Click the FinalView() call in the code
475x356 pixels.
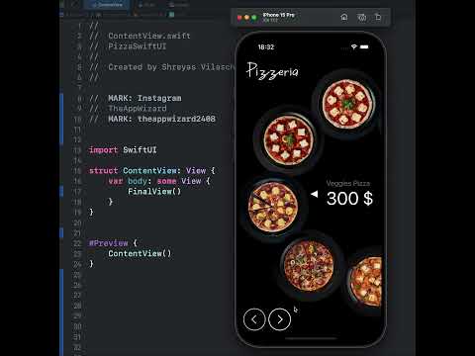pyautogui.click(x=154, y=192)
